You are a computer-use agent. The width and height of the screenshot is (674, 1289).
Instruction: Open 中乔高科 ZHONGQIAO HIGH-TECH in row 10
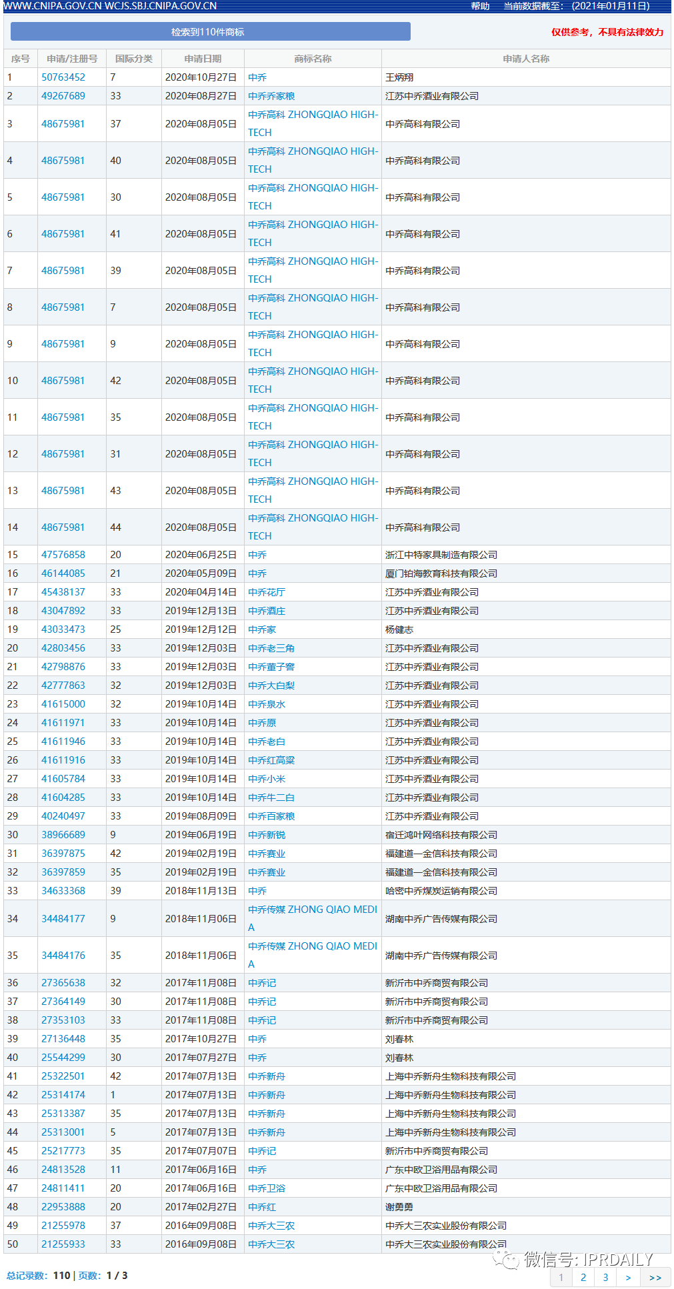pos(313,380)
